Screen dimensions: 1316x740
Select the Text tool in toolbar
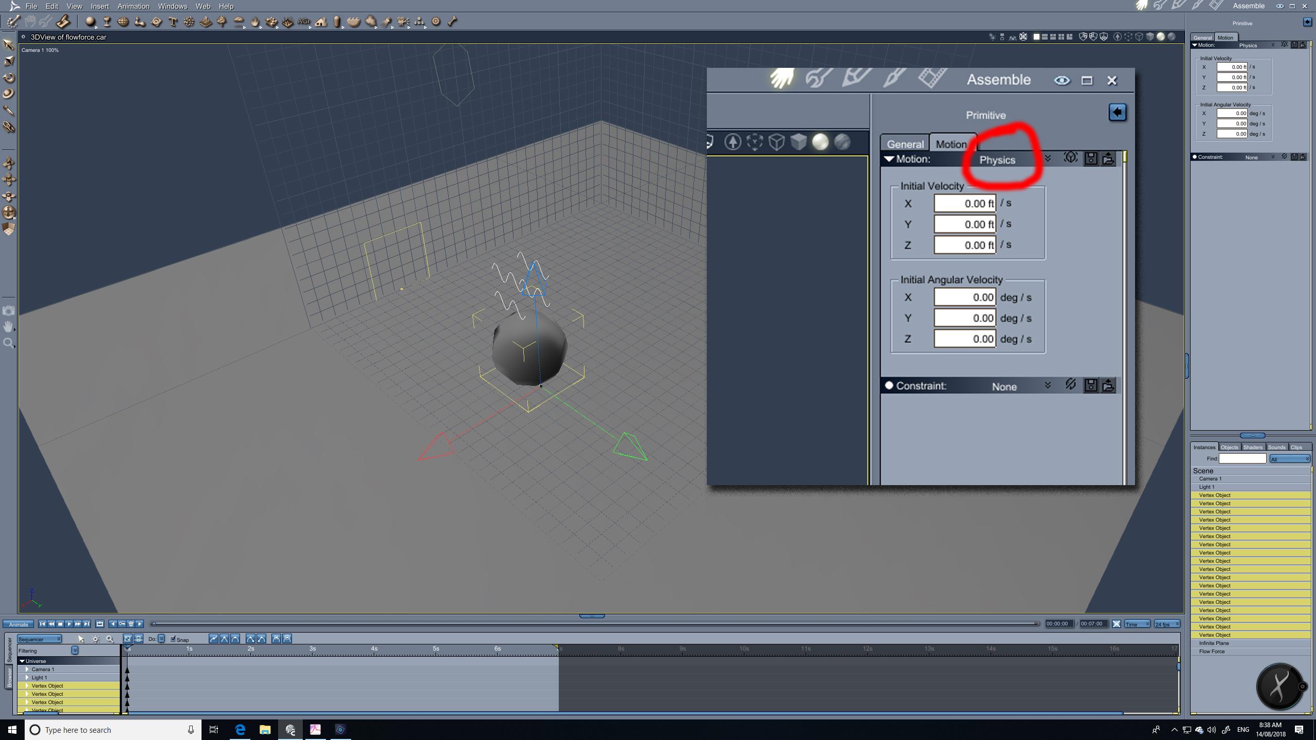(x=173, y=22)
